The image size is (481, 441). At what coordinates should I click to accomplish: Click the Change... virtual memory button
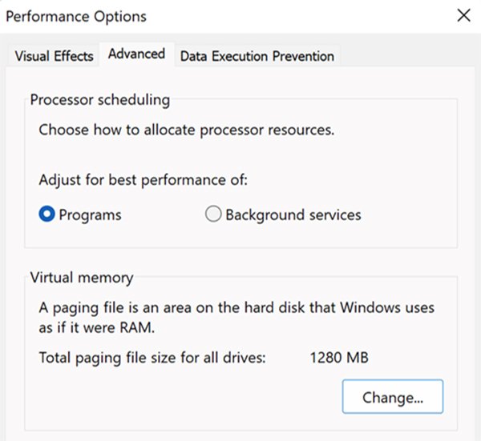392,396
